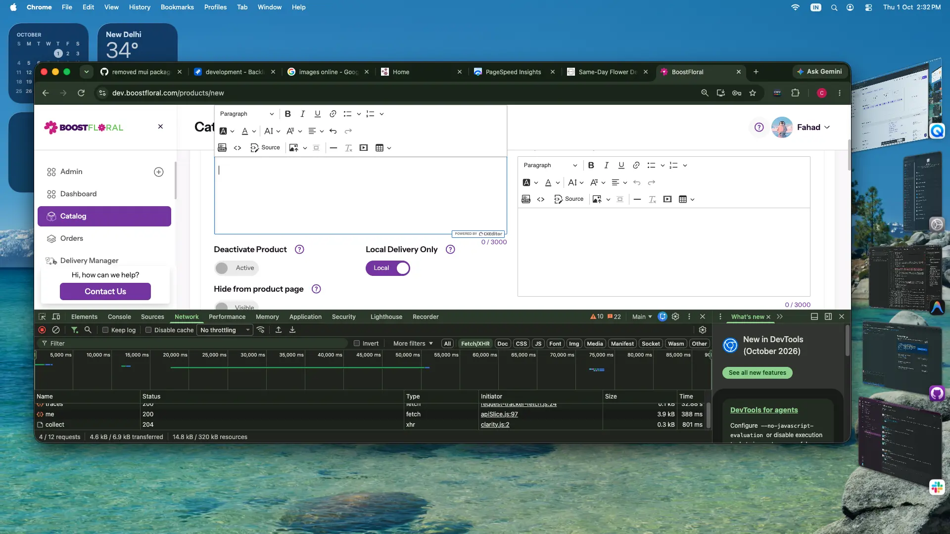Toggle the Active deactivate product switch
This screenshot has width=950, height=534.
coord(237,268)
